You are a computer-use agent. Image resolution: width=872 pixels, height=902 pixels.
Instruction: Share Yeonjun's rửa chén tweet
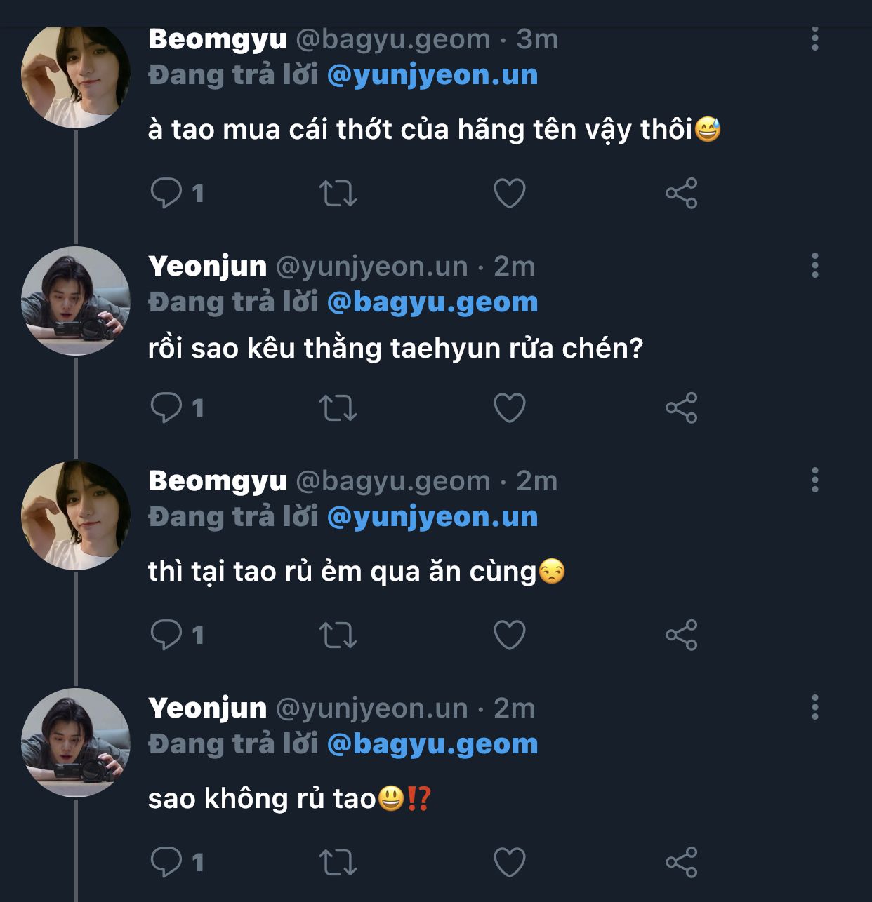click(x=681, y=408)
